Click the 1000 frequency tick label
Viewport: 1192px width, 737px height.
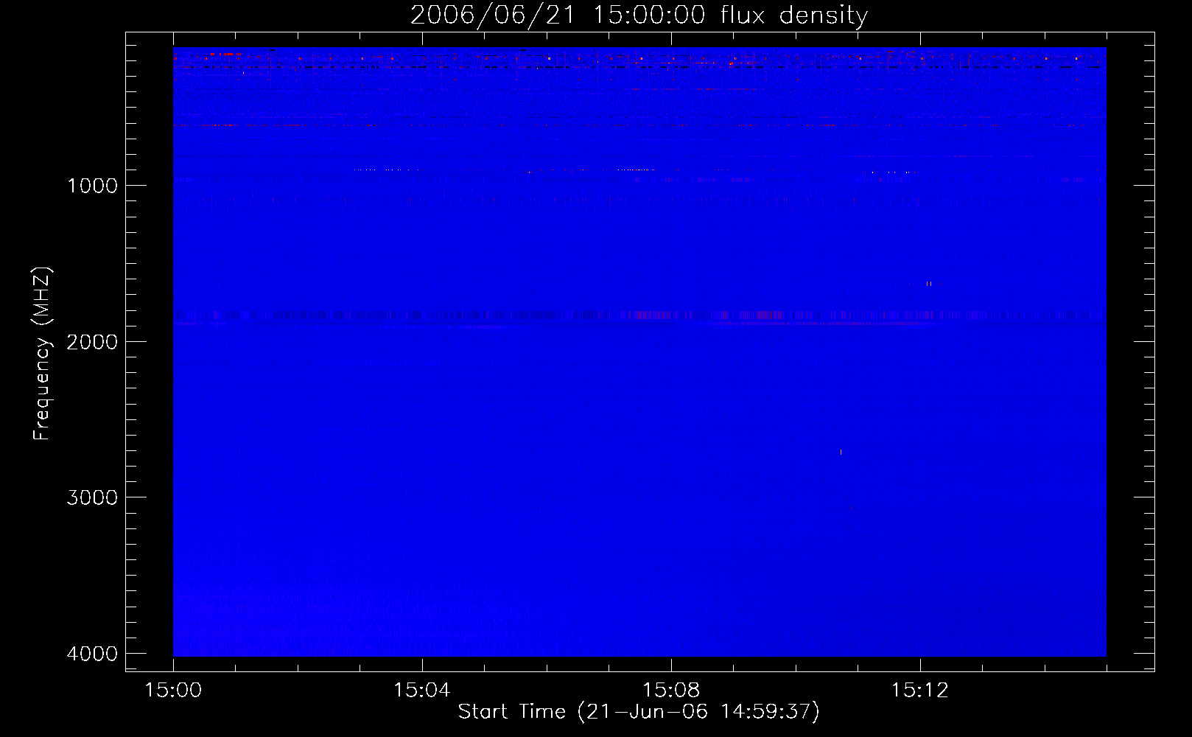[x=92, y=186]
